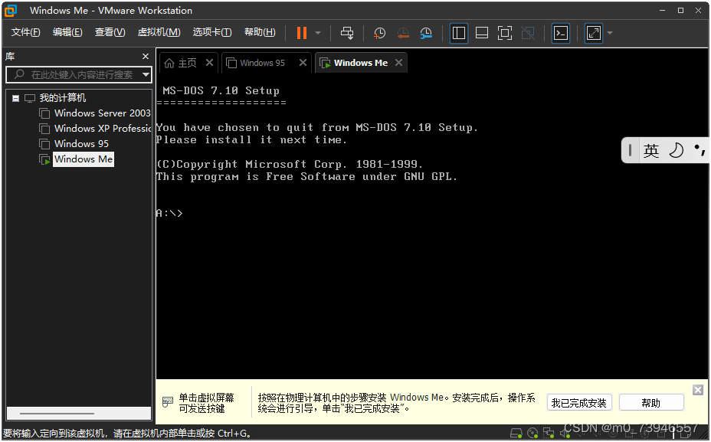Open the 文件(F) menu
Screen dimensions: 711x442
pyautogui.click(x=26, y=32)
